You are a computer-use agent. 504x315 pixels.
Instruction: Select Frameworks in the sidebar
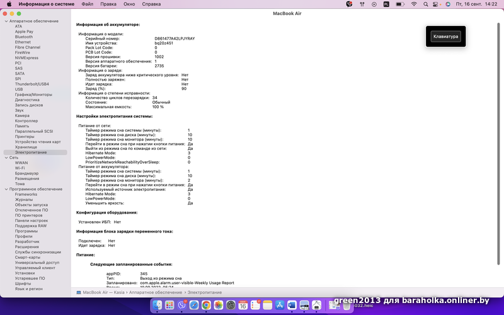point(26,195)
